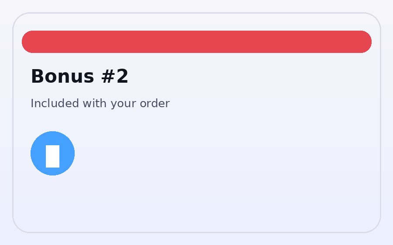Choose the blue document-style icon
This screenshot has width=393, height=245.
52,153
